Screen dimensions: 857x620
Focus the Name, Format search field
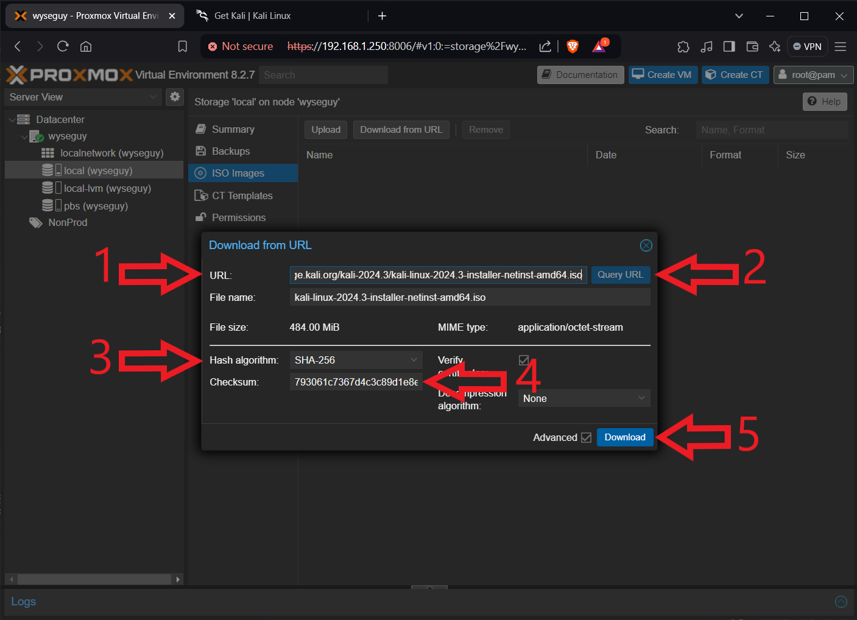point(772,130)
